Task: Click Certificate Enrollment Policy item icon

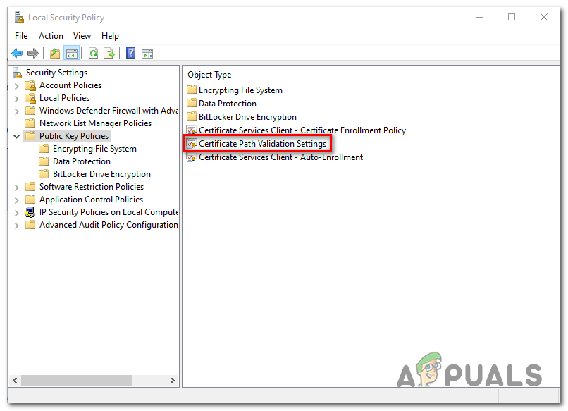Action: (x=192, y=130)
